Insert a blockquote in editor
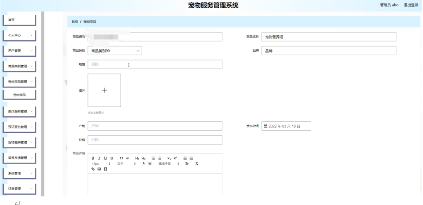 click(121, 158)
